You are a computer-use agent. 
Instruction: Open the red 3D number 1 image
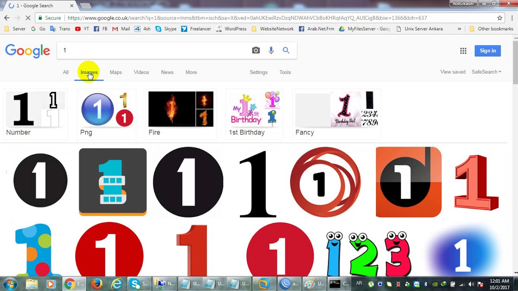(x=476, y=183)
